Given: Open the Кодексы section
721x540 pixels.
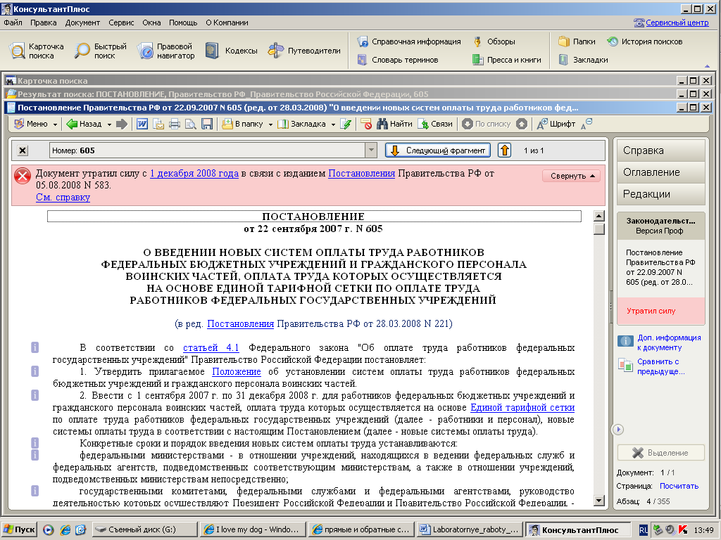Looking at the screenshot, I should [231, 51].
